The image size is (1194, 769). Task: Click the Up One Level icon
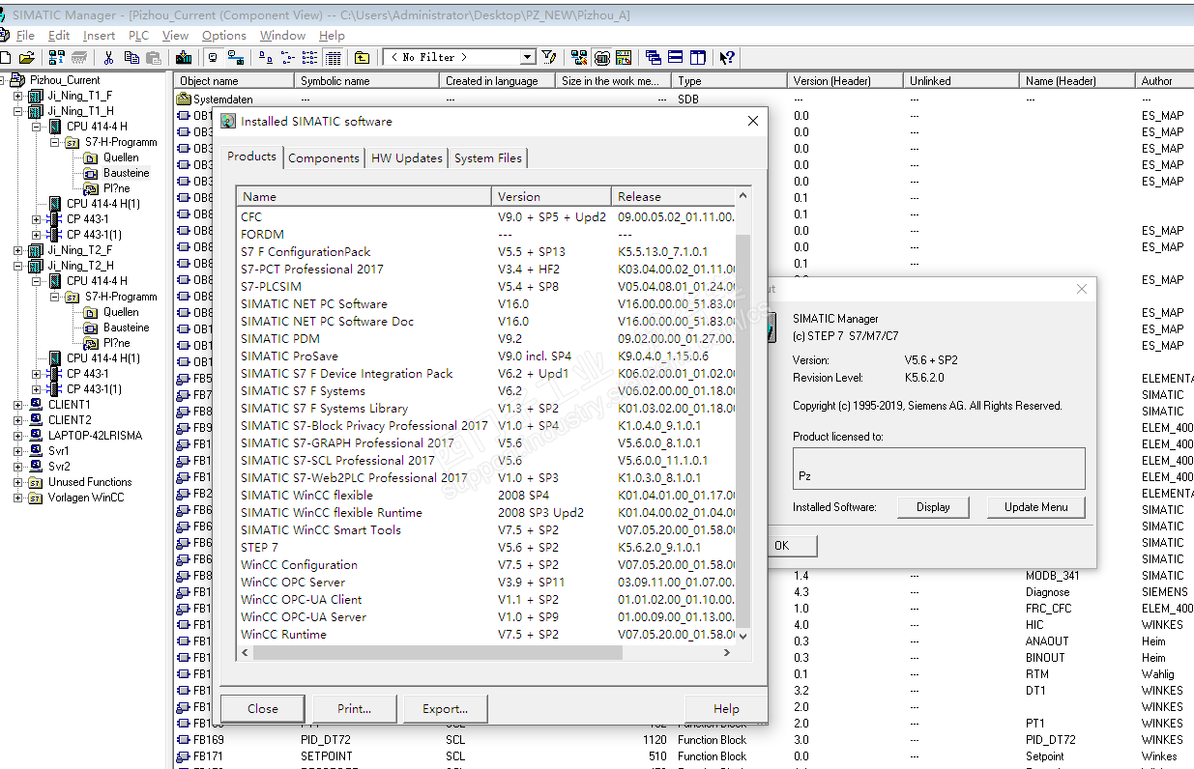[362, 57]
